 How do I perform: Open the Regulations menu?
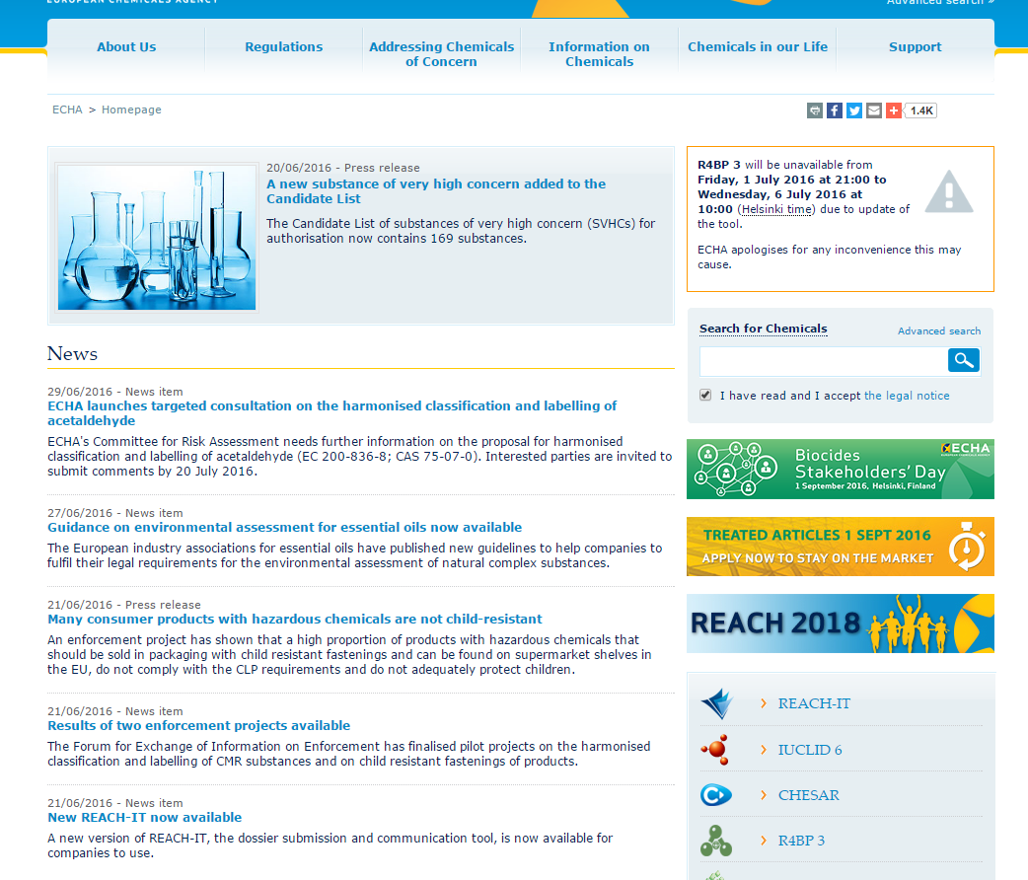click(284, 46)
